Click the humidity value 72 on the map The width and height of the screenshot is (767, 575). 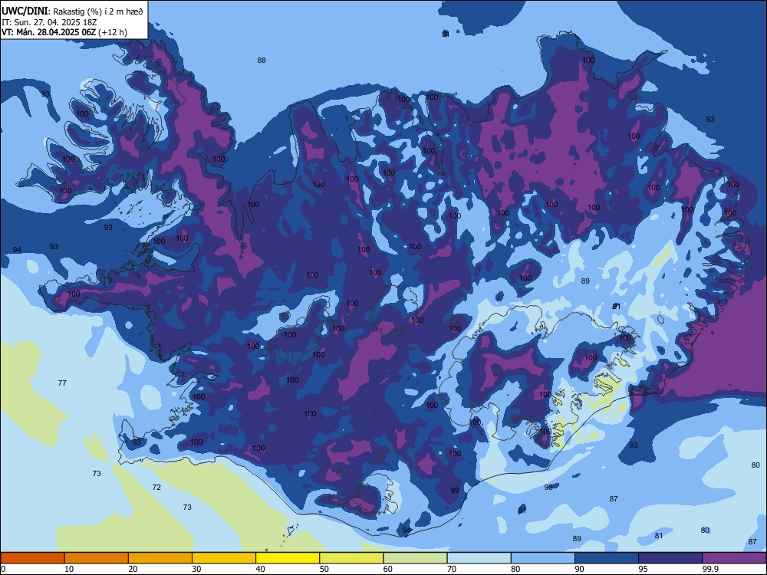(156, 487)
